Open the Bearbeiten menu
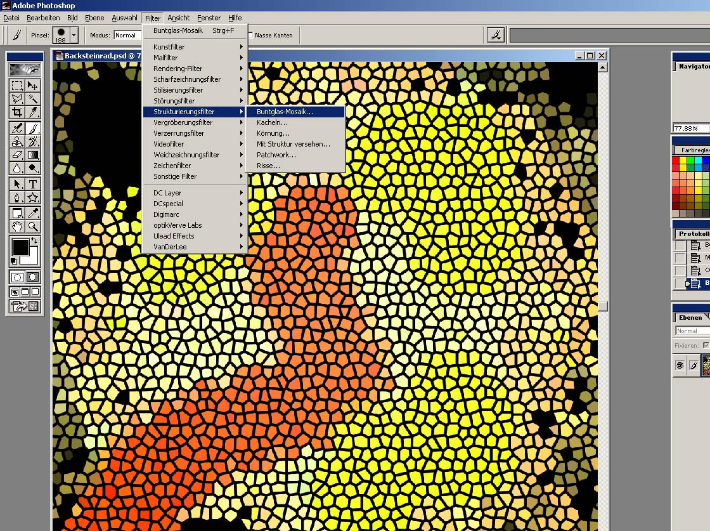This screenshot has height=531, width=710. click(43, 18)
